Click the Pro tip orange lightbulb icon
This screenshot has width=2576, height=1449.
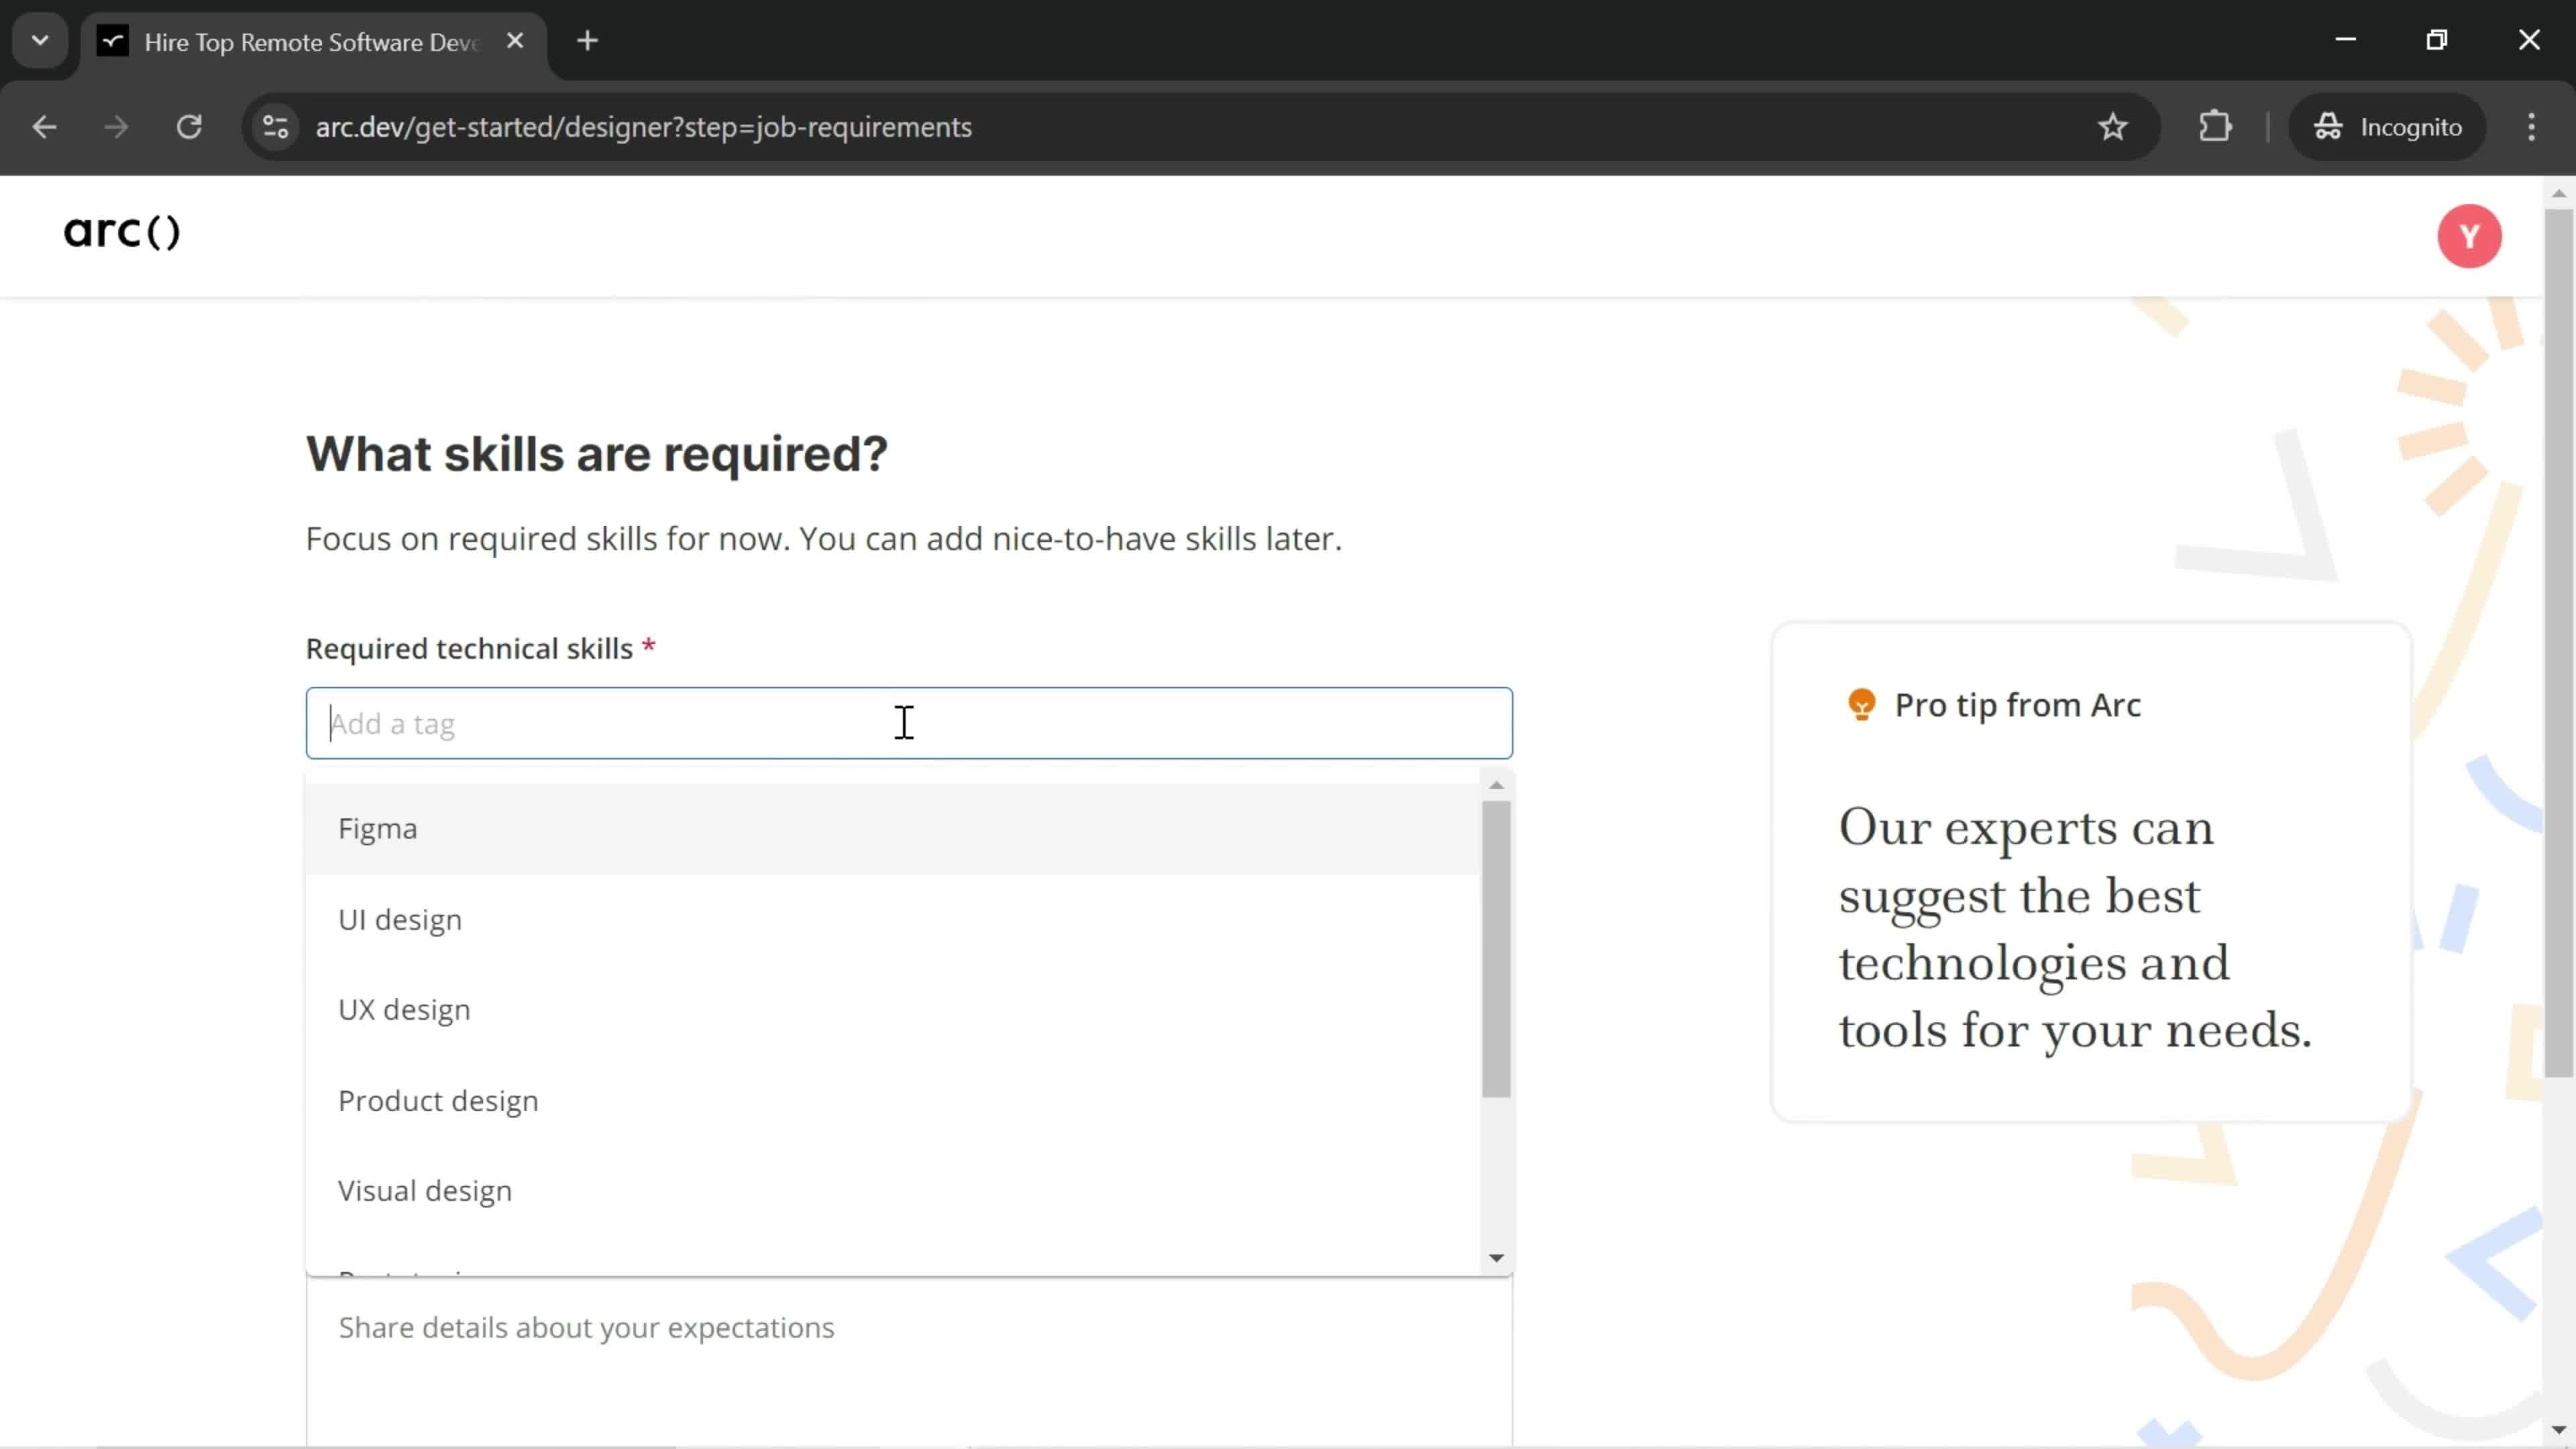(x=1862, y=704)
